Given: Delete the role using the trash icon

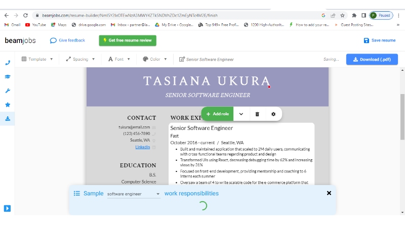Looking at the screenshot, I should (x=257, y=114).
